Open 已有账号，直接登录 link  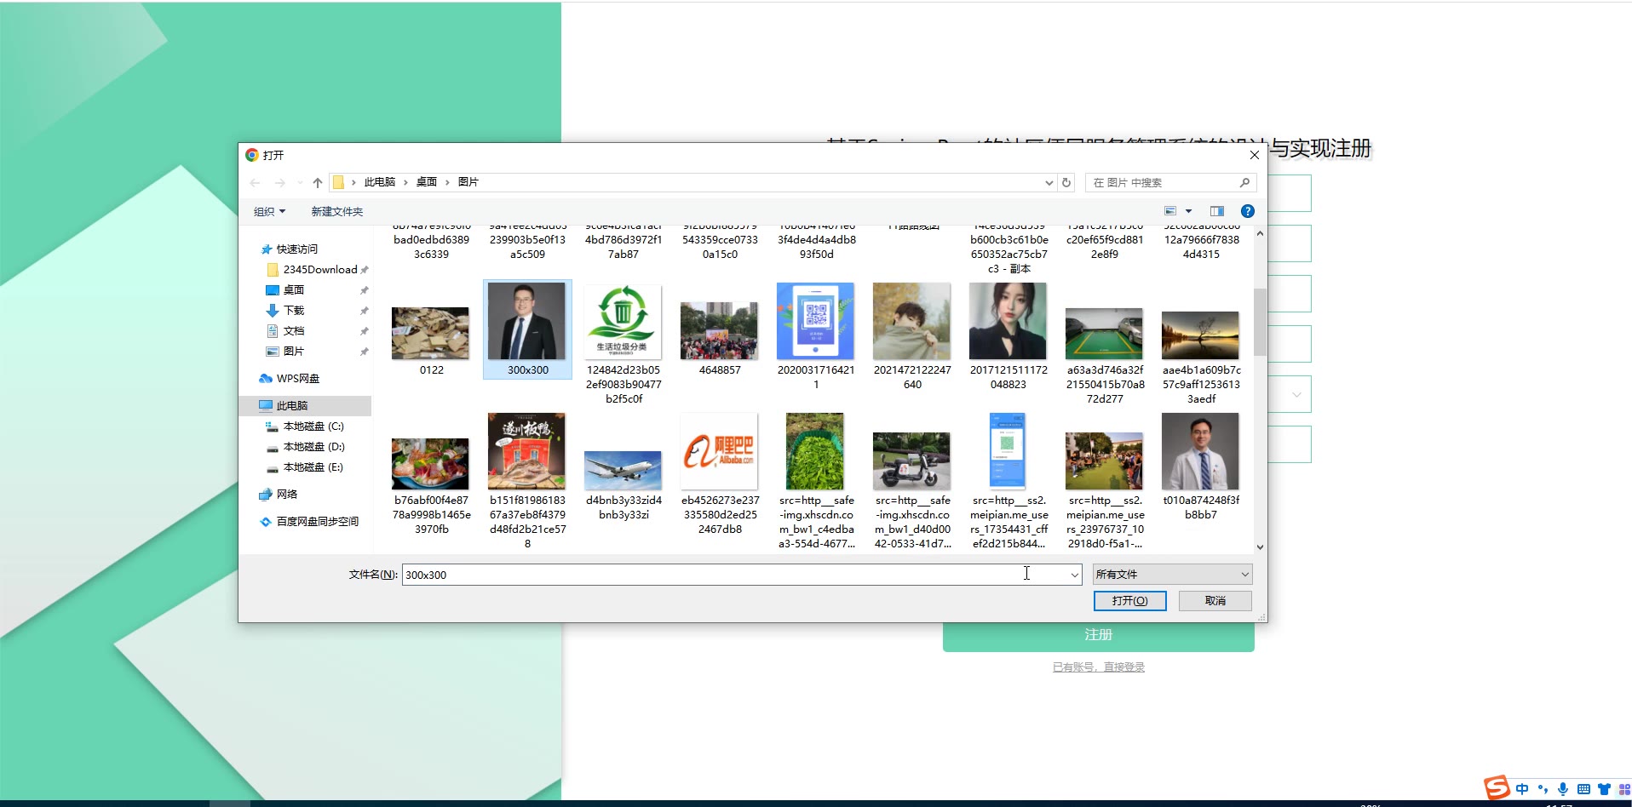(x=1098, y=667)
